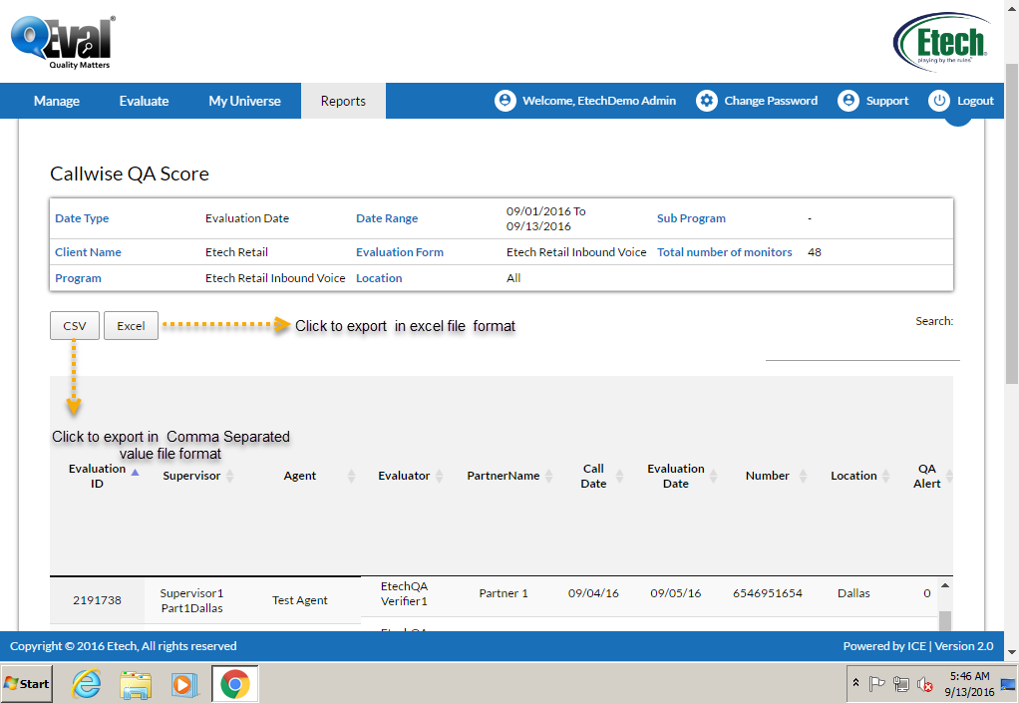Click the page vertical scrollbar thumb
1019x704 pixels.
click(x=1012, y=223)
